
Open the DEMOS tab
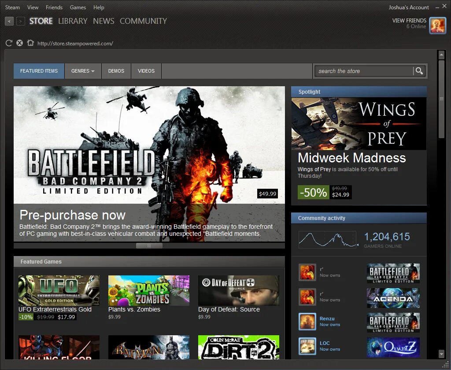(116, 71)
